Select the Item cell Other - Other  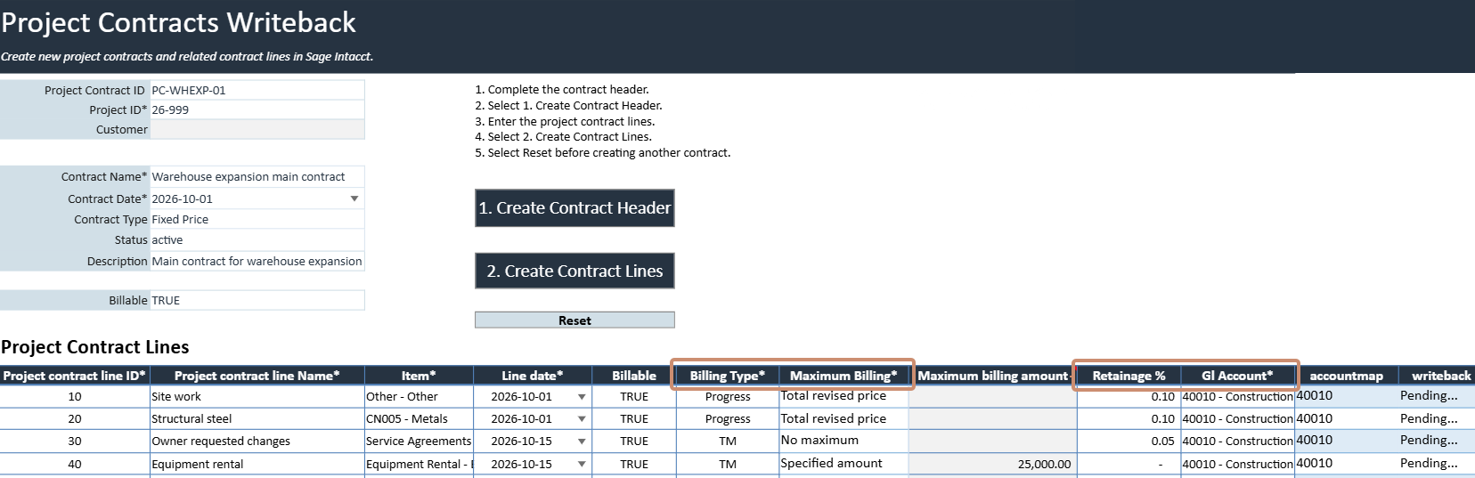tap(419, 397)
